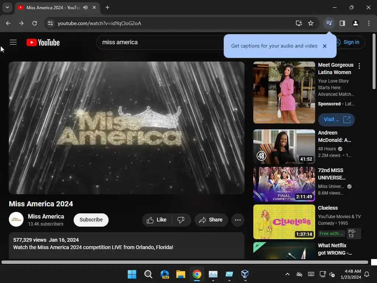
Task: Click the address bar URL
Action: (x=99, y=23)
